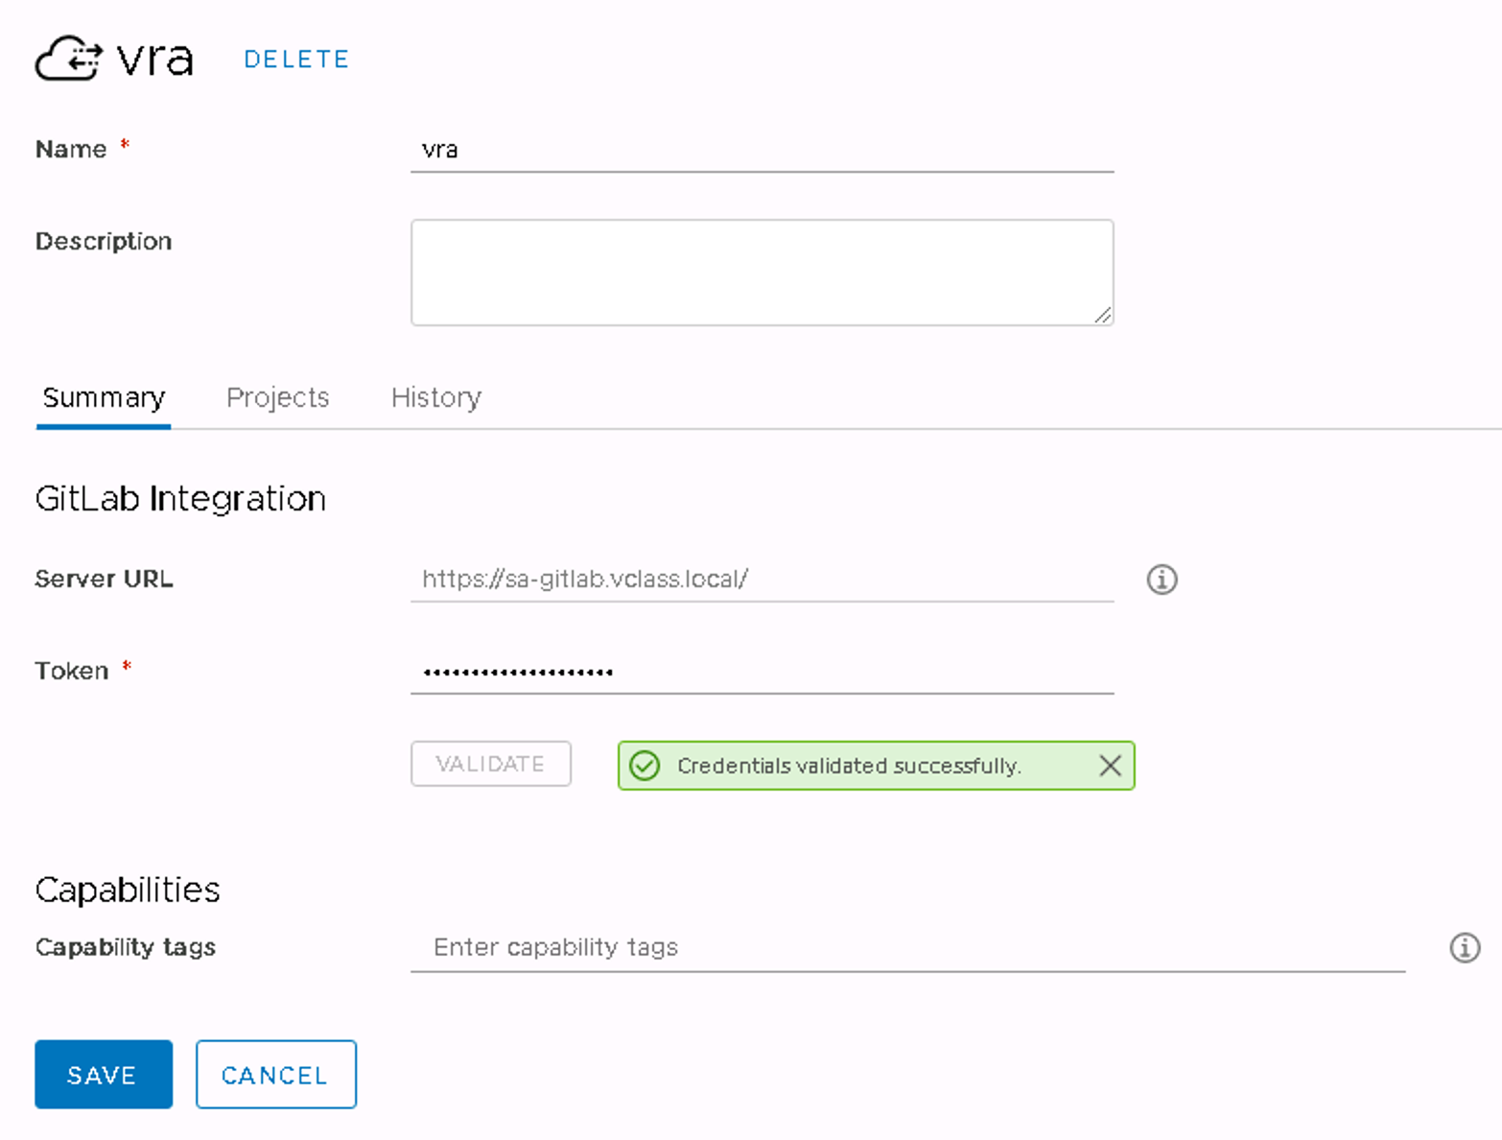This screenshot has height=1140, width=1502.
Task: Click the green success checkmark icon
Action: pyautogui.click(x=645, y=766)
